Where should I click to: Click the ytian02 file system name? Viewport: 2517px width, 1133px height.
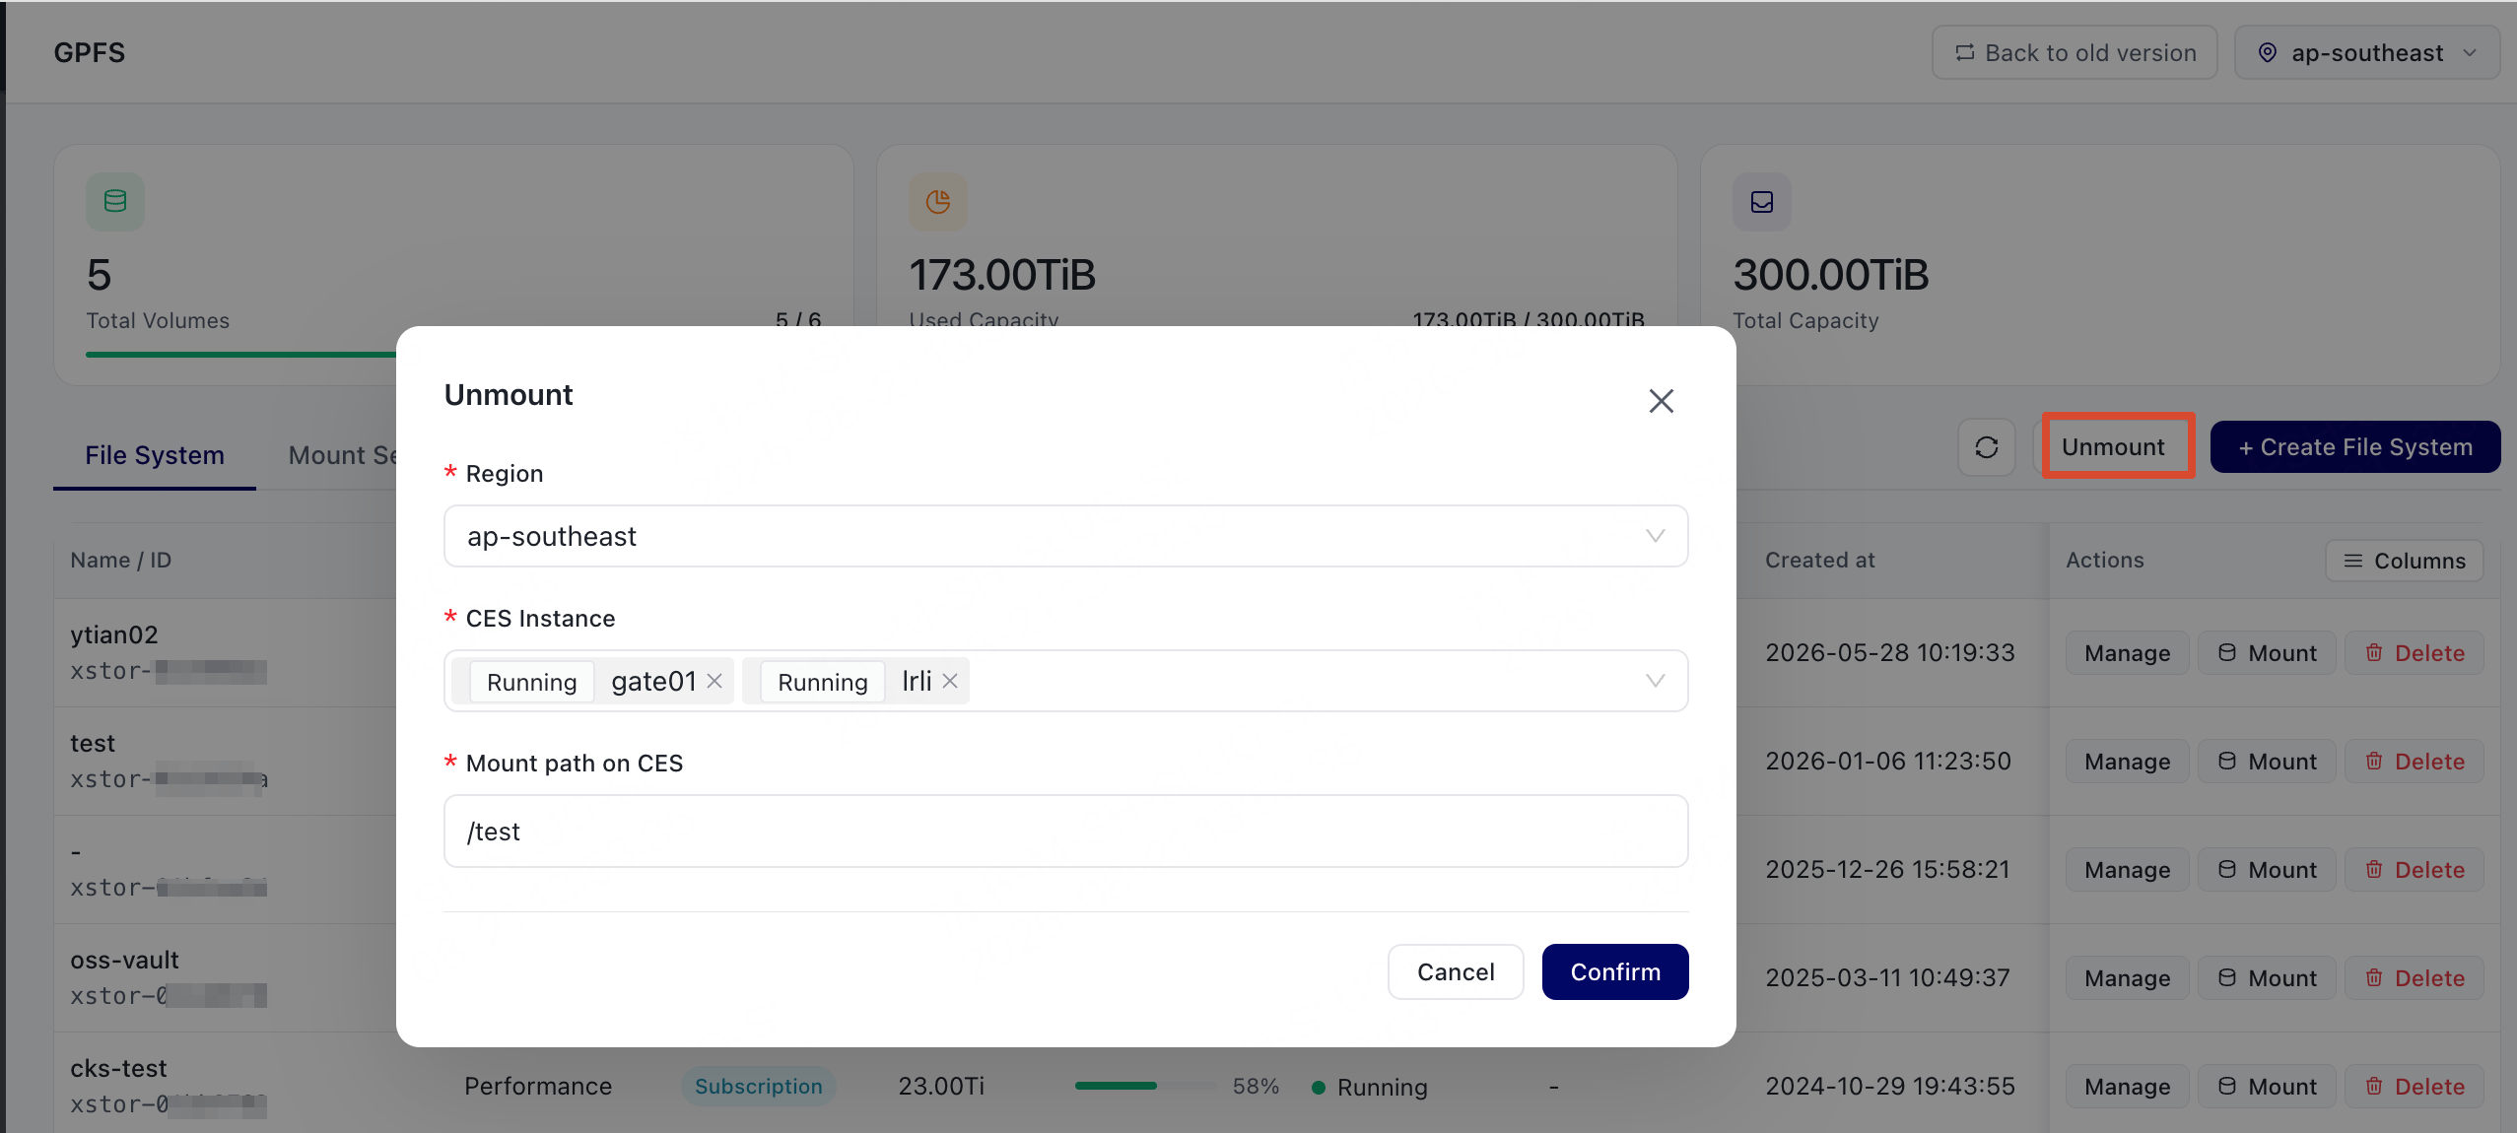pos(114,634)
